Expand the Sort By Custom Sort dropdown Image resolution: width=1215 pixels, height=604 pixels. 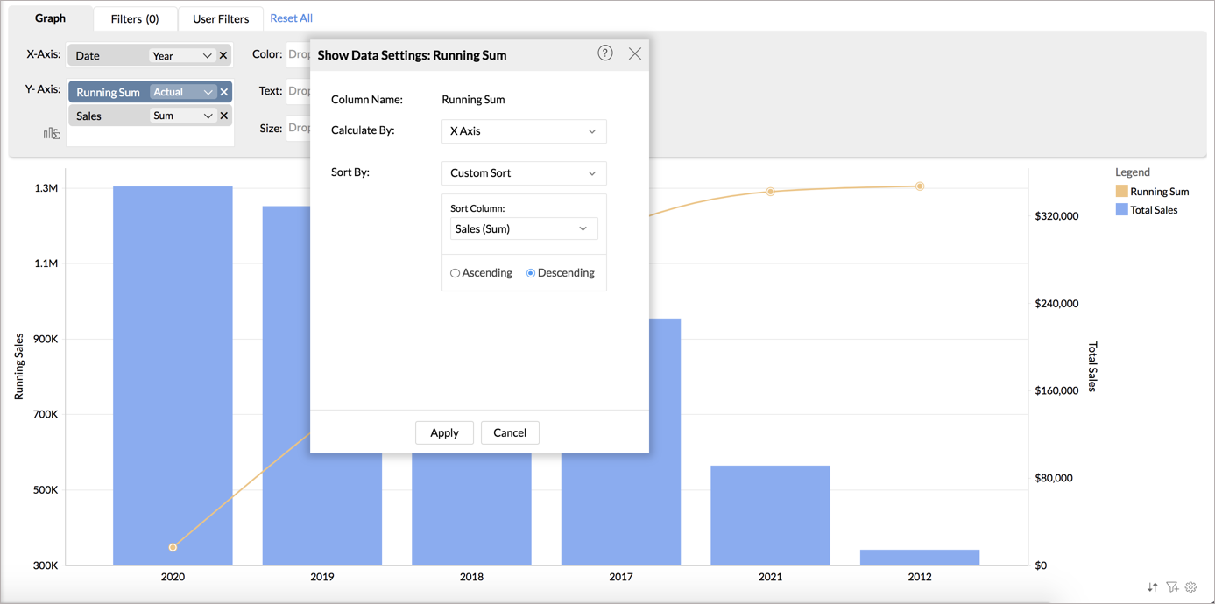524,173
